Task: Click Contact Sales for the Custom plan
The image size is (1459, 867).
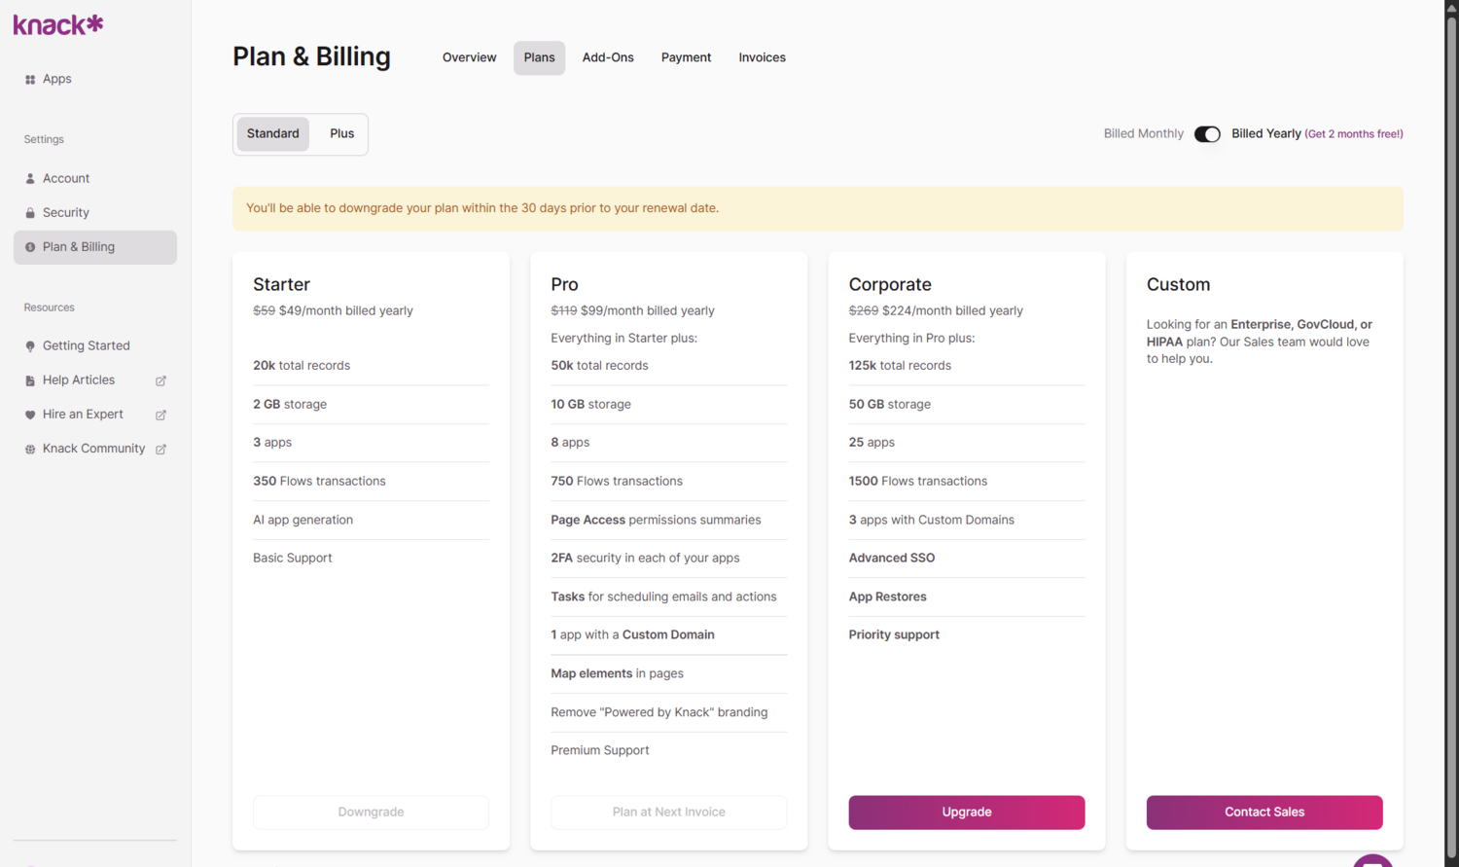Action: coord(1263,813)
